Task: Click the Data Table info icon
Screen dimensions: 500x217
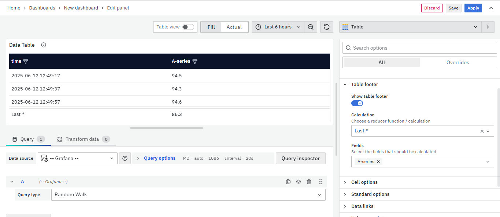Action: pyautogui.click(x=44, y=45)
